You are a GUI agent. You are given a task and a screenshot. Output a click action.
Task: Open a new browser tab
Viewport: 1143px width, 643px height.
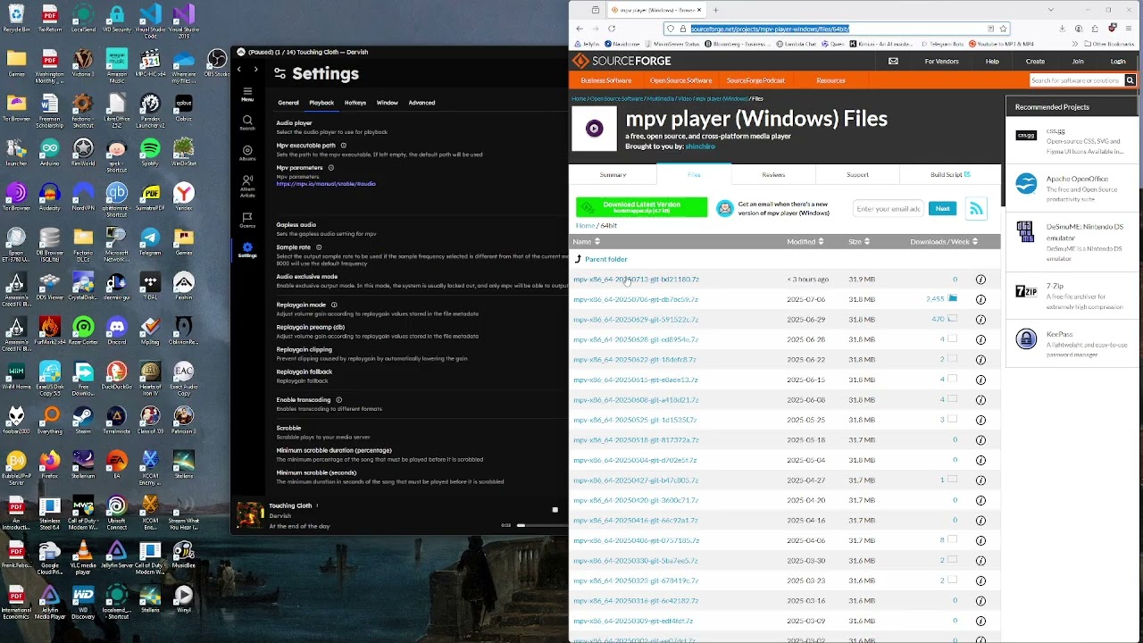[715, 10]
